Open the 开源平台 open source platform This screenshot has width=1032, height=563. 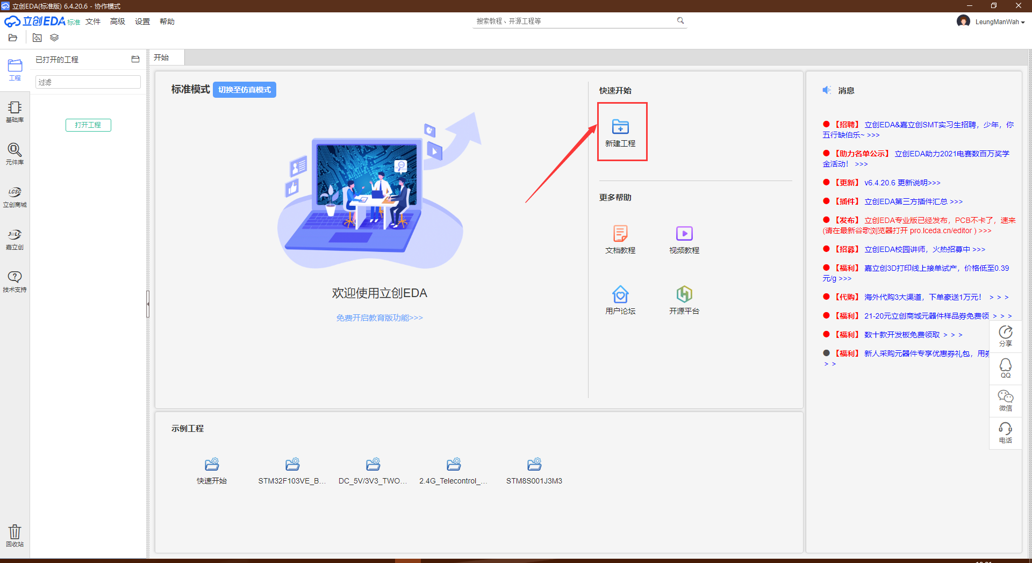[684, 300]
